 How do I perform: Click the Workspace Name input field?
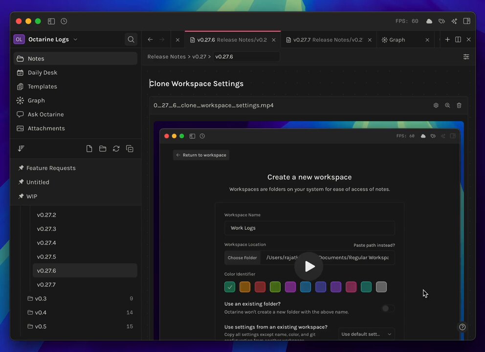pyautogui.click(x=309, y=228)
